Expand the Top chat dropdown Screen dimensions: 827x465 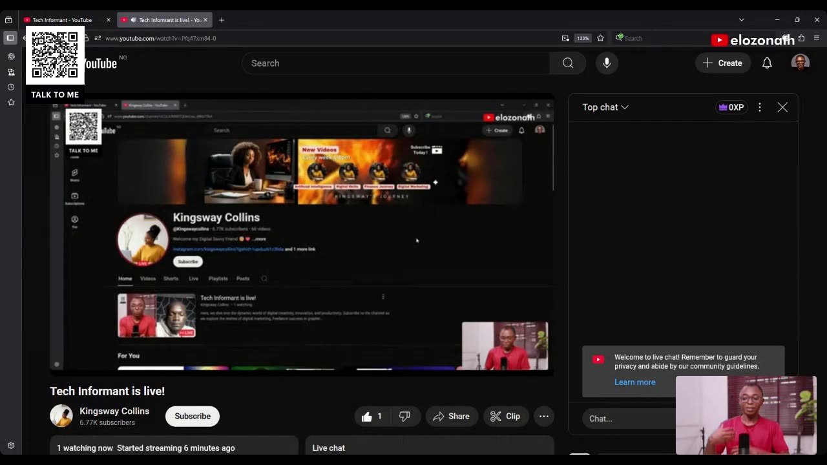[x=605, y=107]
